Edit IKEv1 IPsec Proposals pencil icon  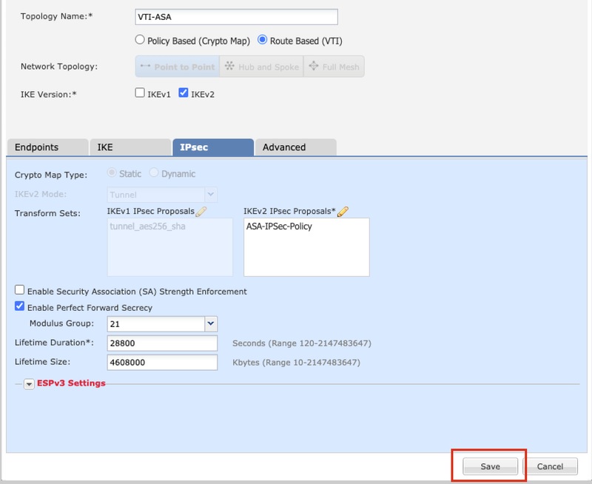point(201,212)
